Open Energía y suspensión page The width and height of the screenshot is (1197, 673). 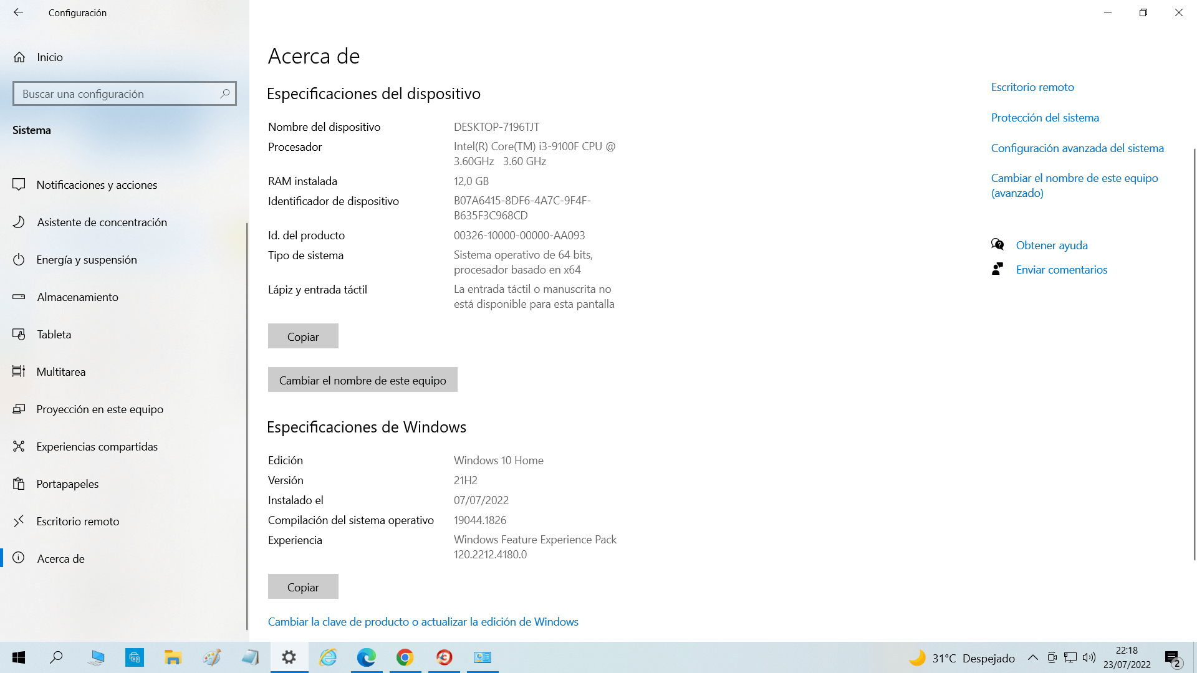coord(87,260)
